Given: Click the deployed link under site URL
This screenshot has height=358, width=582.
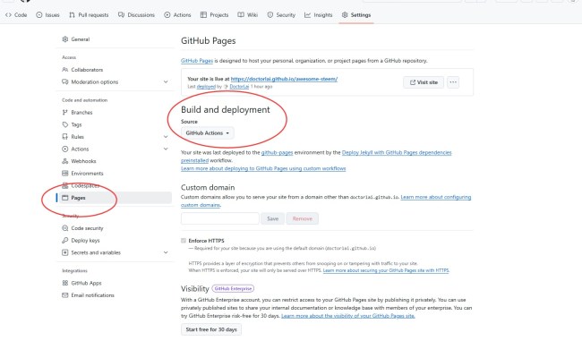Looking at the screenshot, I should pyautogui.click(x=206, y=87).
